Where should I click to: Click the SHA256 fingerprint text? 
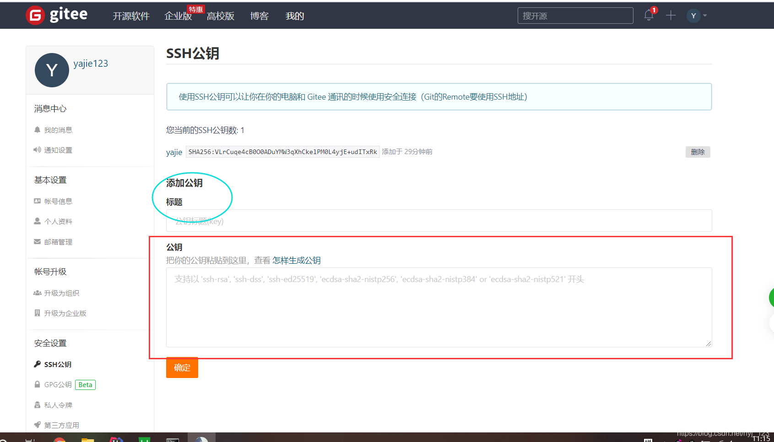point(283,152)
